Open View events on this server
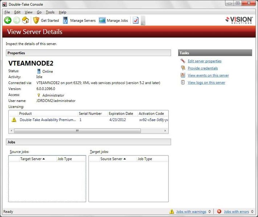Screen dimensions: 258x217 [x=208, y=76]
